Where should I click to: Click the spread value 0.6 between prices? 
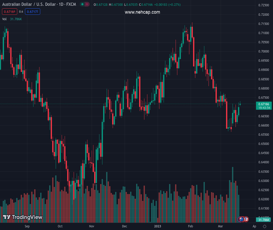pos(21,12)
